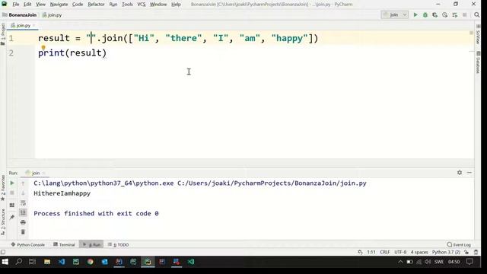Image resolution: width=487 pixels, height=274 pixels.
Task: Run join with coverage icon
Action: coord(434,15)
